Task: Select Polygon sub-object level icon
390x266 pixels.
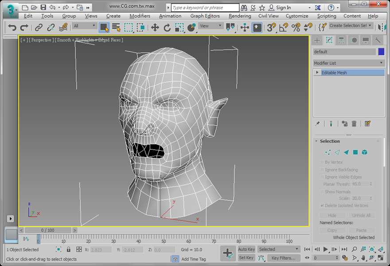Action: [x=355, y=152]
